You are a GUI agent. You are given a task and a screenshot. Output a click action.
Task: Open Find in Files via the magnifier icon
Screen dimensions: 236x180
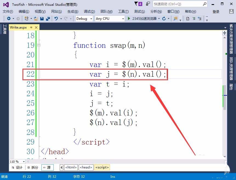pyautogui.click(x=175, y=18)
